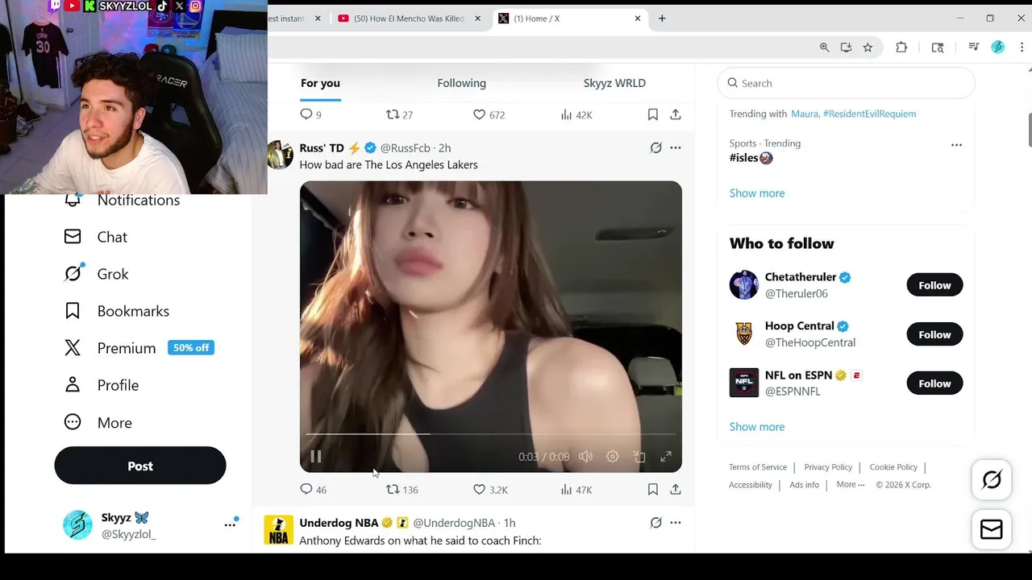Click the Search input field
1032x580 pixels.
pos(846,83)
